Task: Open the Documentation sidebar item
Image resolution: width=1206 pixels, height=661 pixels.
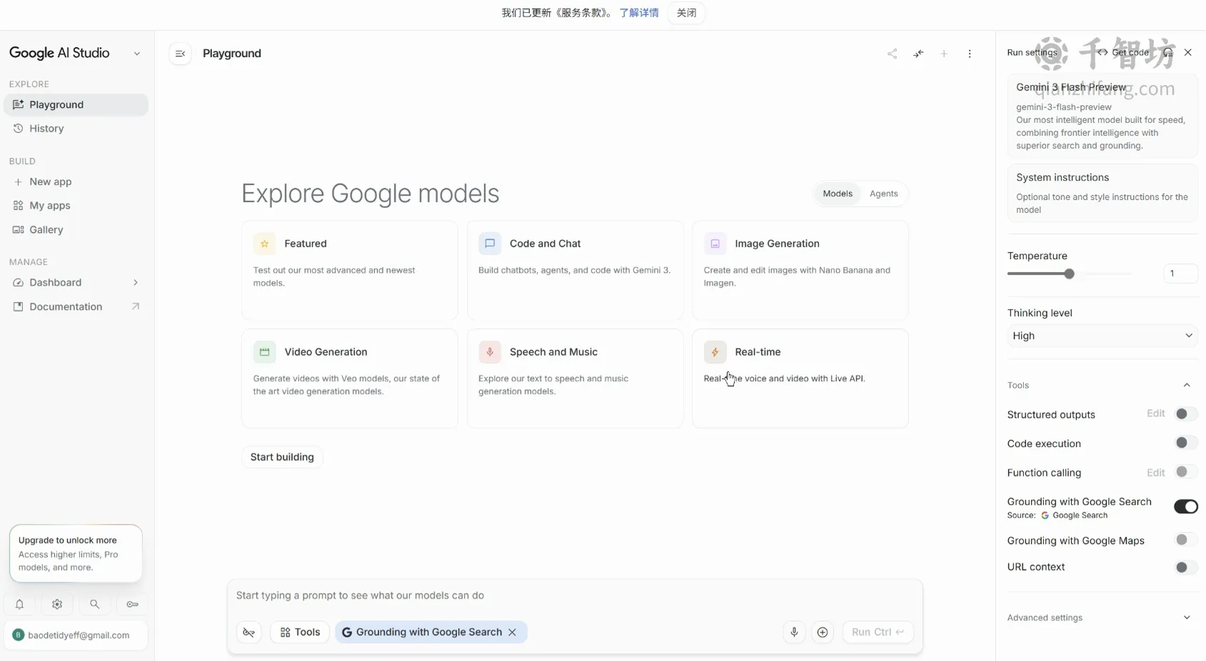Action: tap(76, 307)
